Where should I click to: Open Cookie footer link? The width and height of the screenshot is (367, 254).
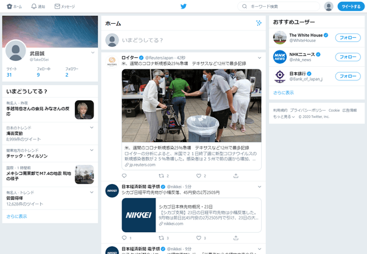(334, 110)
